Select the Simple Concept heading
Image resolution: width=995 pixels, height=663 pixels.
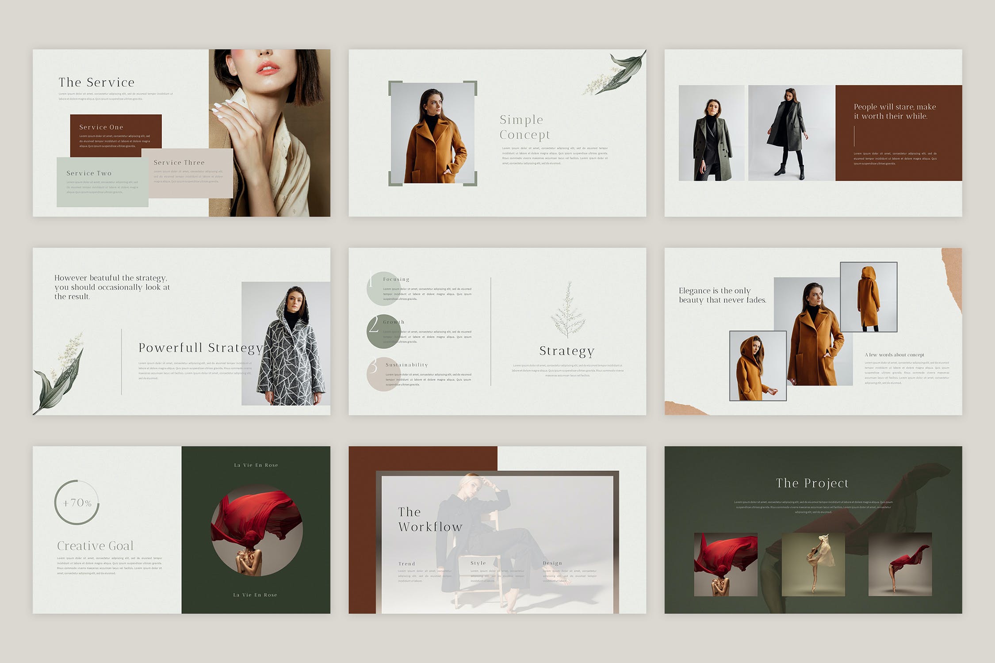524,127
